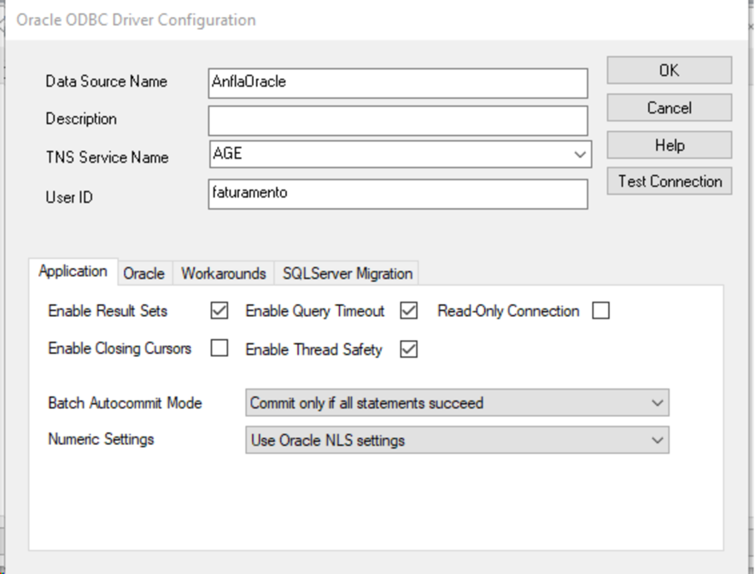This screenshot has width=755, height=574.
Task: Select the Application tab
Action: (x=73, y=272)
